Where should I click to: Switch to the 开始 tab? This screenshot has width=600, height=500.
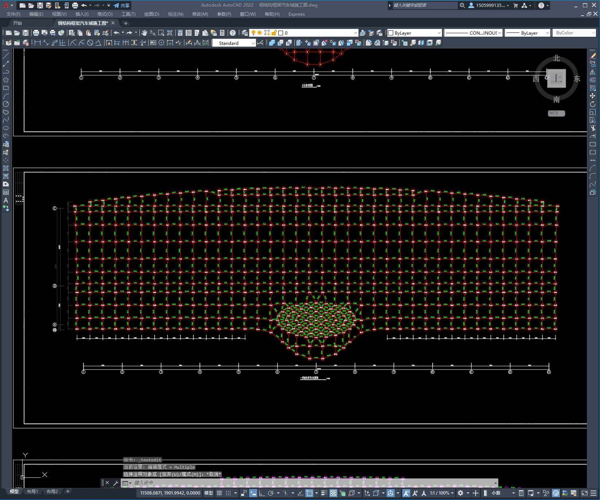click(18, 23)
